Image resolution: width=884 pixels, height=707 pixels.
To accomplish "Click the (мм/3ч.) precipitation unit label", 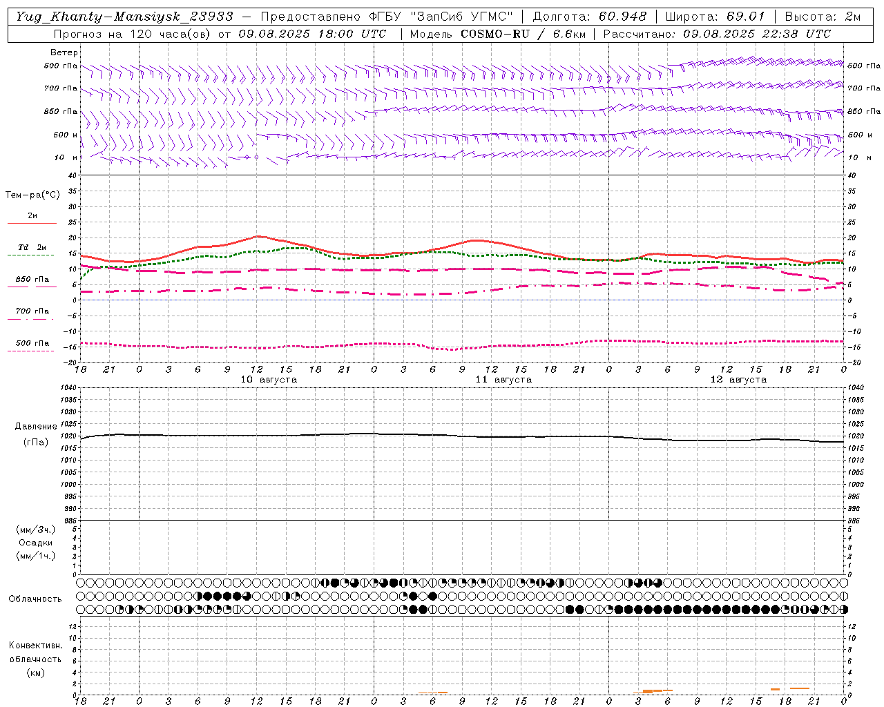I will [x=35, y=530].
